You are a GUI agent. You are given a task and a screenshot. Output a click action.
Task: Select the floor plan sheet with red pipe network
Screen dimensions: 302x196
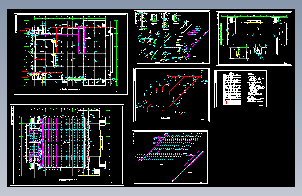[x=71, y=54]
